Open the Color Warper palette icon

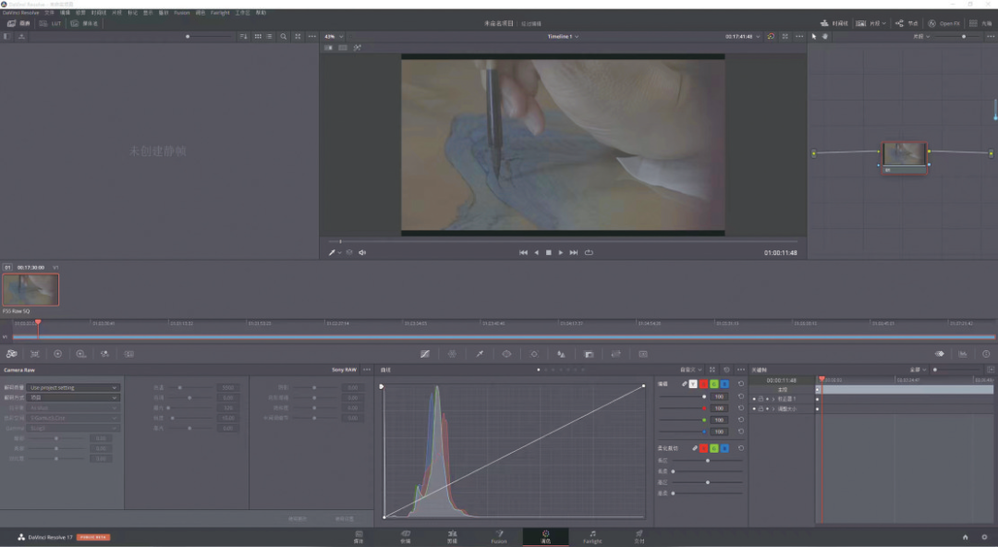(452, 354)
